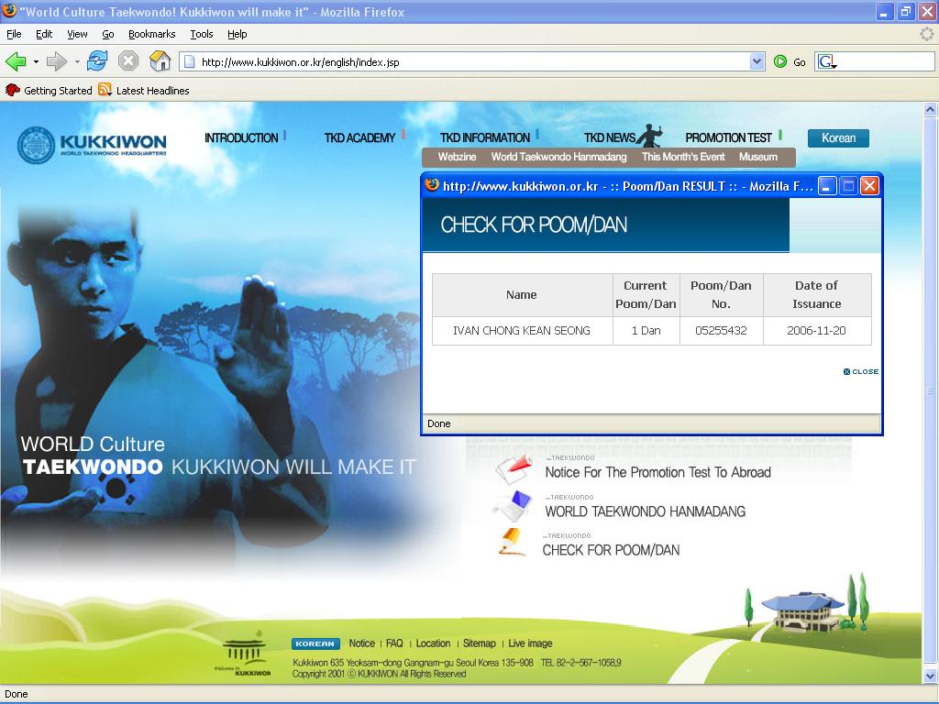Select the 1 Dan table cell

tap(646, 330)
